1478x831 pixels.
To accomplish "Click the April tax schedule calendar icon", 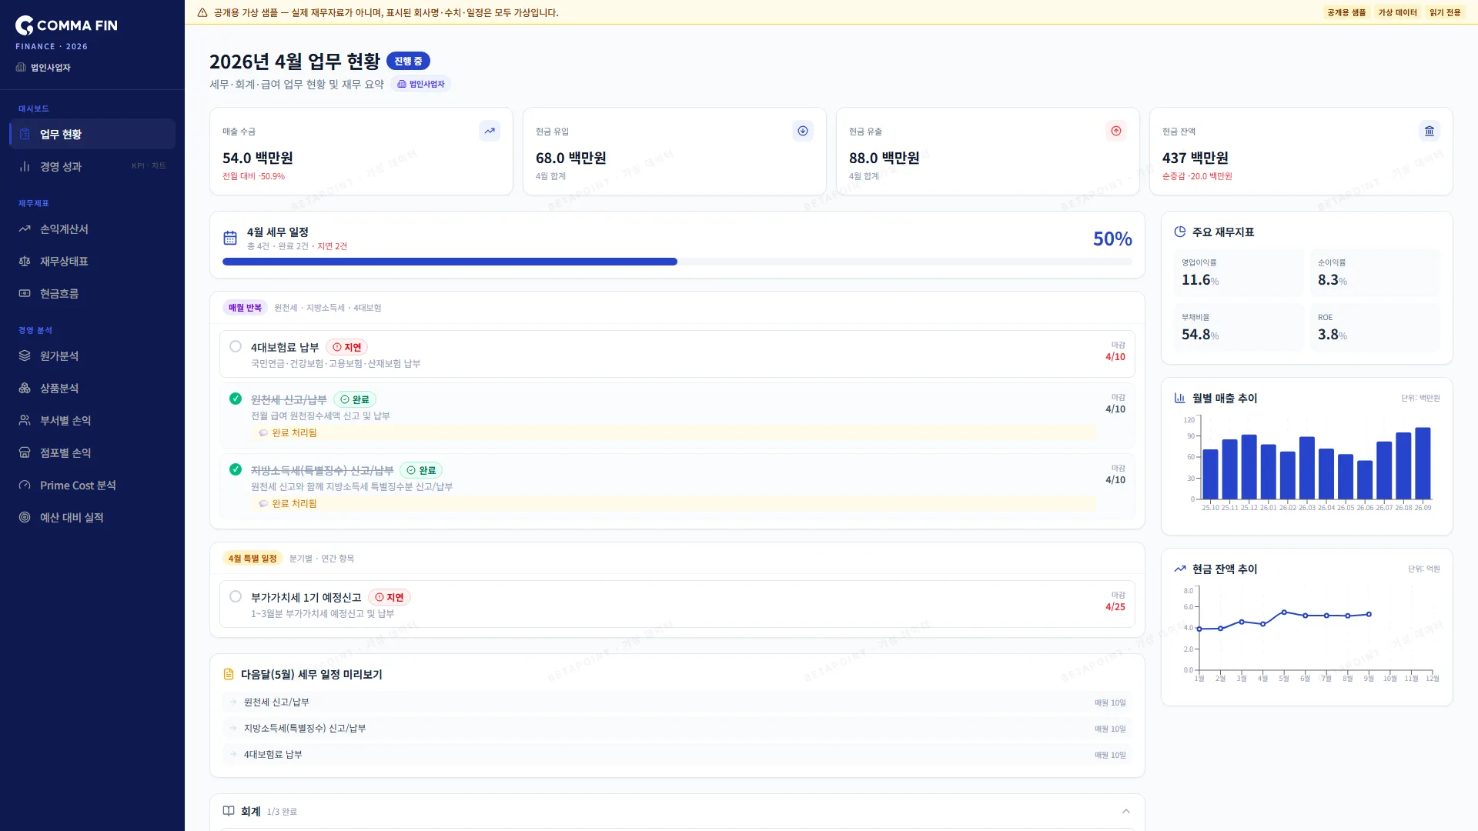I will coord(230,238).
